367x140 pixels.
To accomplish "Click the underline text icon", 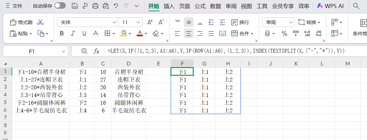I will point(84,33).
